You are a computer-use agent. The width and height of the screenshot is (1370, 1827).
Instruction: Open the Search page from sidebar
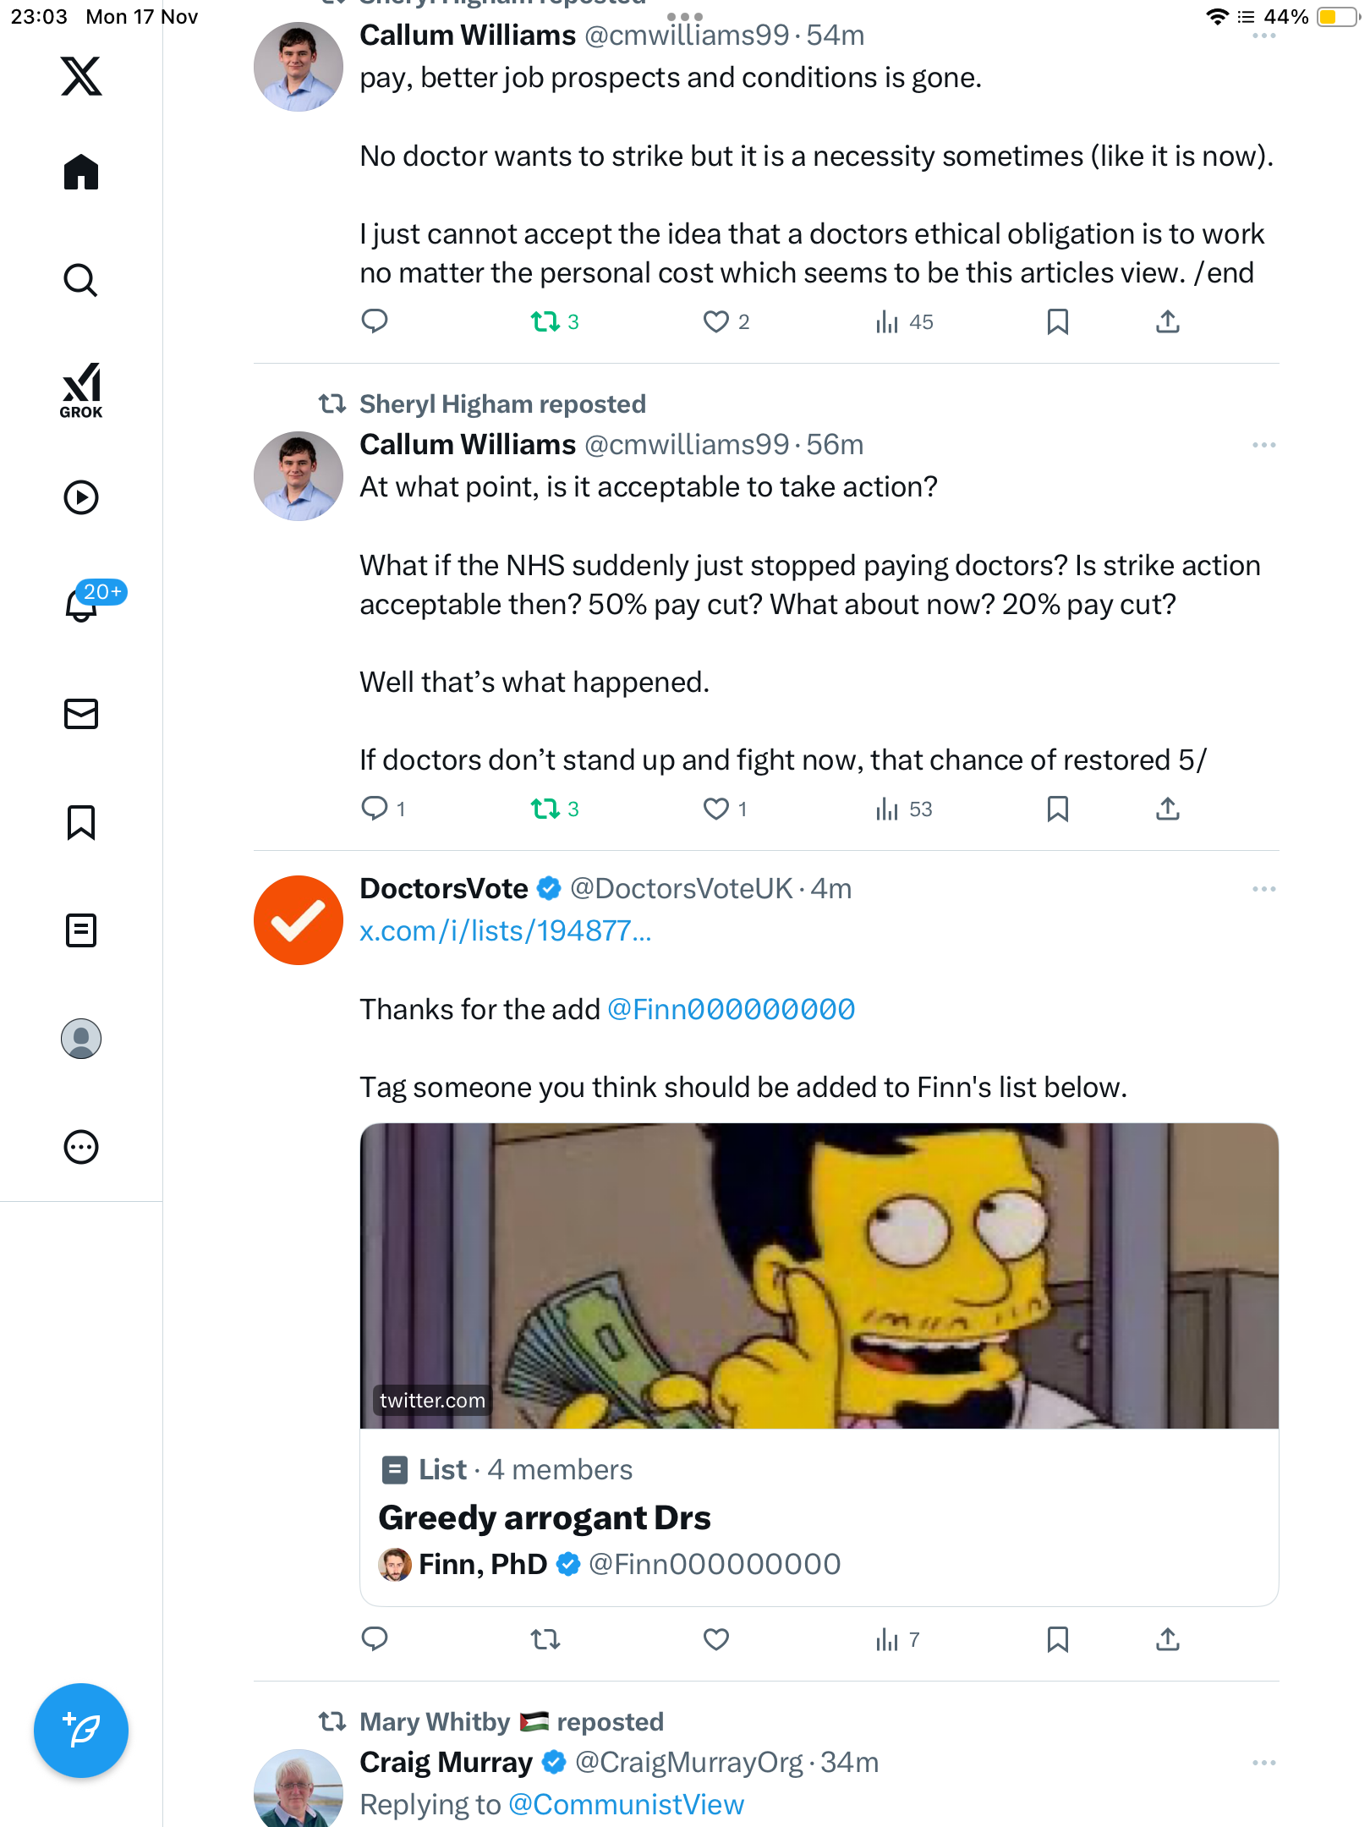point(81,280)
